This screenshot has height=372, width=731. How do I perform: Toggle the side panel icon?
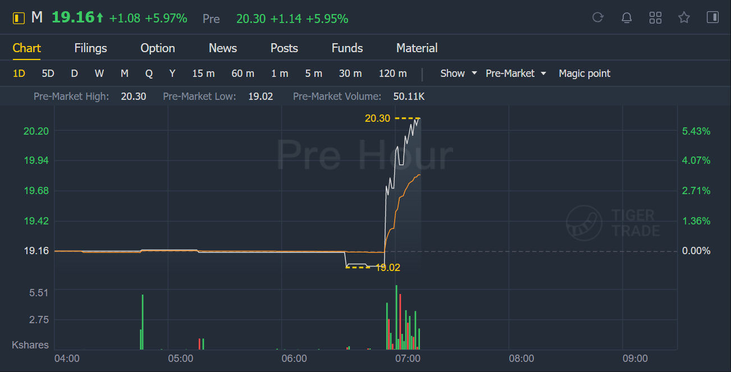click(x=712, y=18)
